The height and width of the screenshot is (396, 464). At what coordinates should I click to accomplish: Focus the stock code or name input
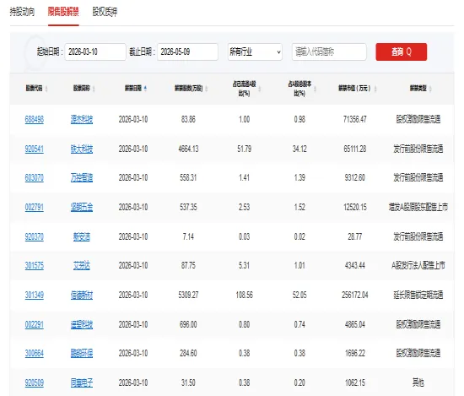329,52
